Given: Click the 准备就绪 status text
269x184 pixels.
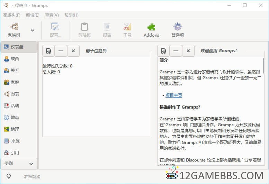Looking at the screenshot, I should pos(32,177).
